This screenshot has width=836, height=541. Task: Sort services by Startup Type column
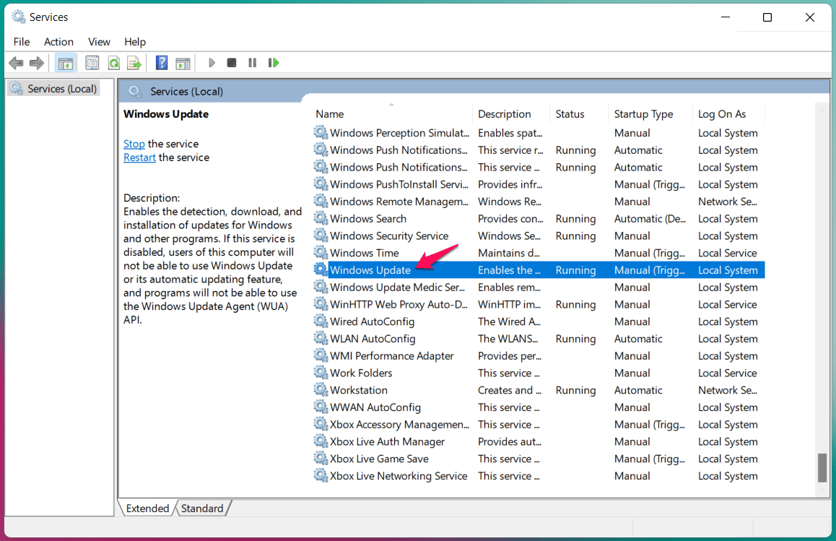tap(643, 114)
